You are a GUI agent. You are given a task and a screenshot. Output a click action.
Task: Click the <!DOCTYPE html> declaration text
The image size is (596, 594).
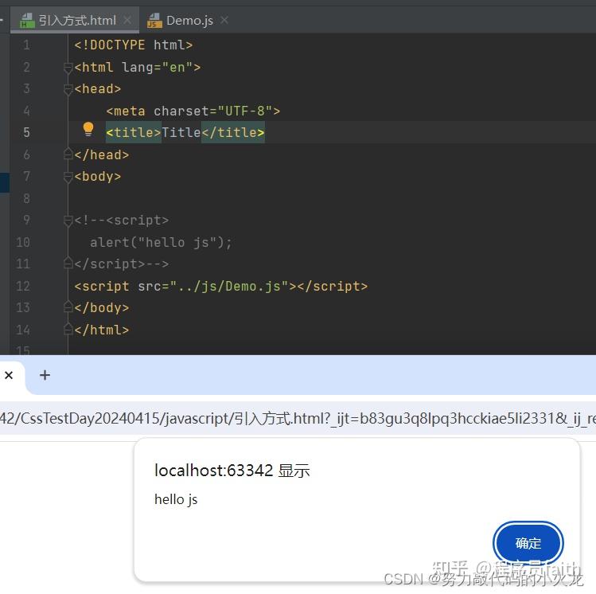coord(134,45)
